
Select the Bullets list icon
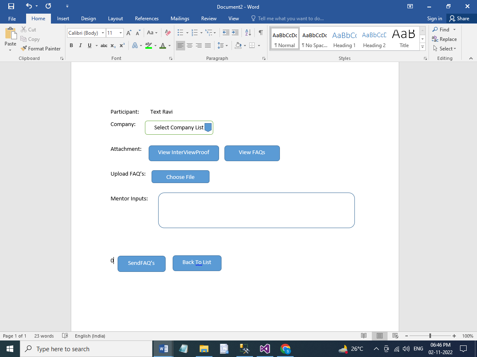(181, 33)
